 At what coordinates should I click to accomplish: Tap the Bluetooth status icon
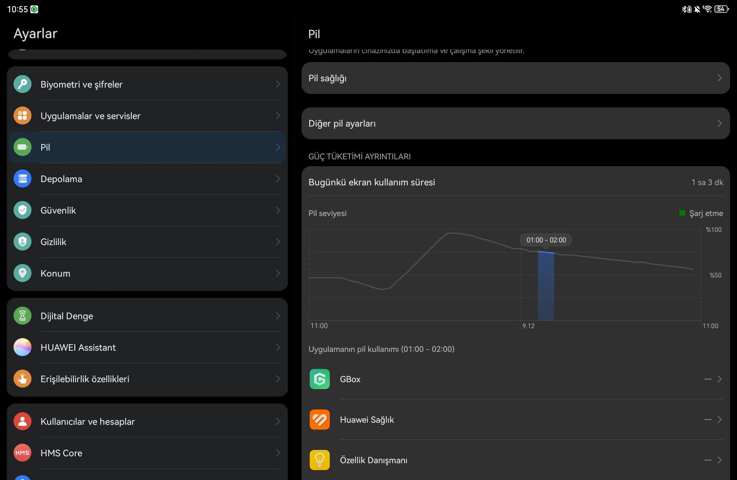pos(687,9)
